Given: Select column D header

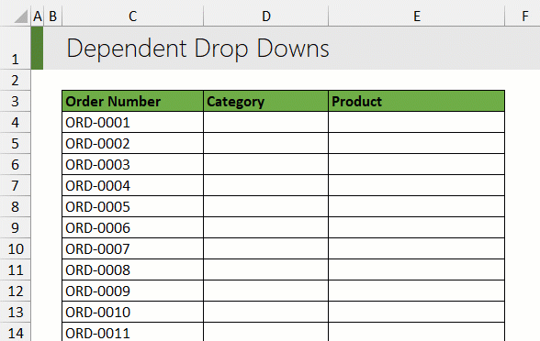Looking at the screenshot, I should pyautogui.click(x=266, y=16).
